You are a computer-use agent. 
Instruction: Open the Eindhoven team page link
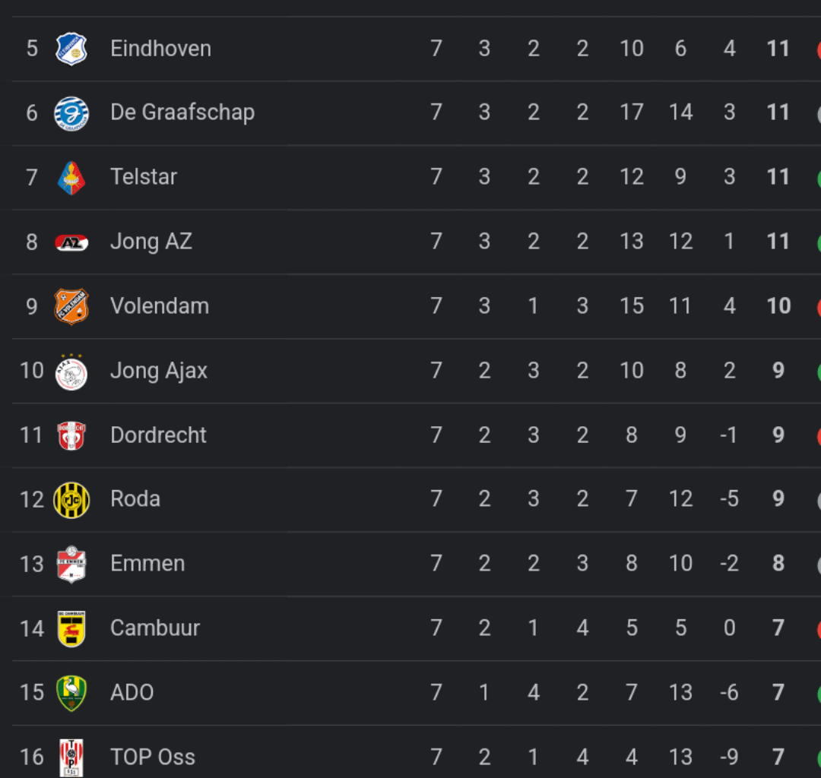pyautogui.click(x=160, y=49)
